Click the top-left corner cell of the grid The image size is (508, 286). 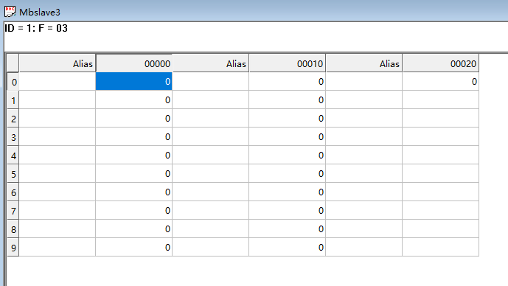point(13,63)
